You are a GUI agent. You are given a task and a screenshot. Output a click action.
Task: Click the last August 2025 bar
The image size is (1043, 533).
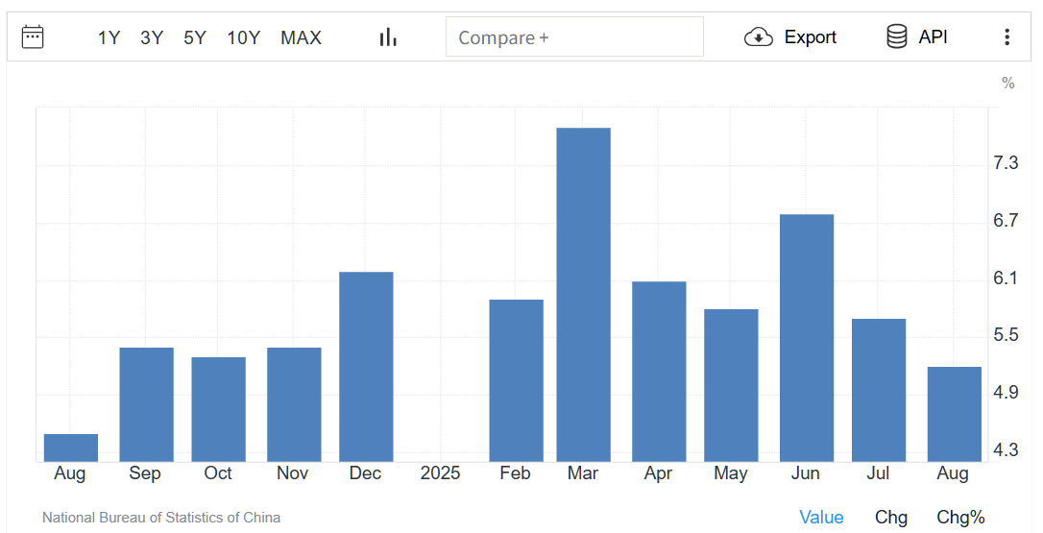tap(955, 415)
